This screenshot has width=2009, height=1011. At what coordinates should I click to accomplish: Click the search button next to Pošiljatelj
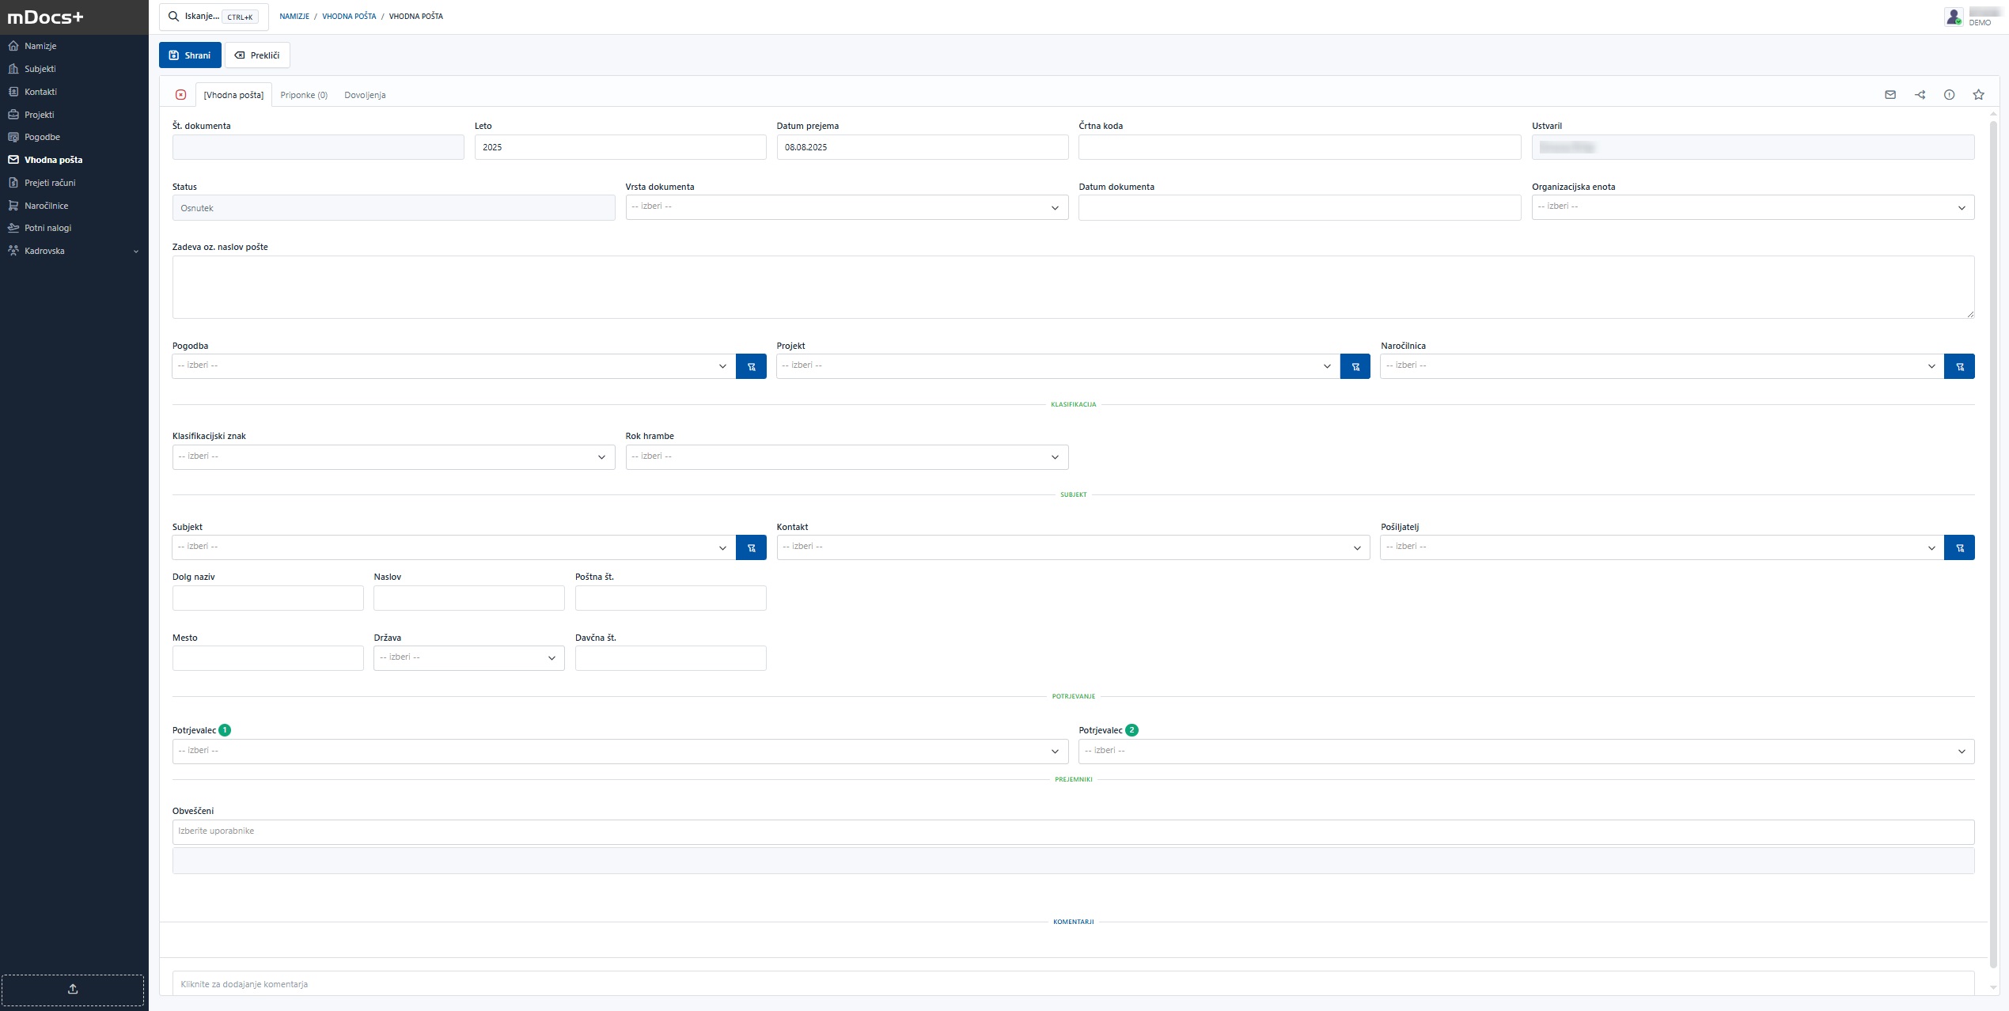(1959, 547)
